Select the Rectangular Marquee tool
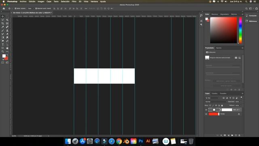The height and width of the screenshot is (146, 259). (7, 16)
